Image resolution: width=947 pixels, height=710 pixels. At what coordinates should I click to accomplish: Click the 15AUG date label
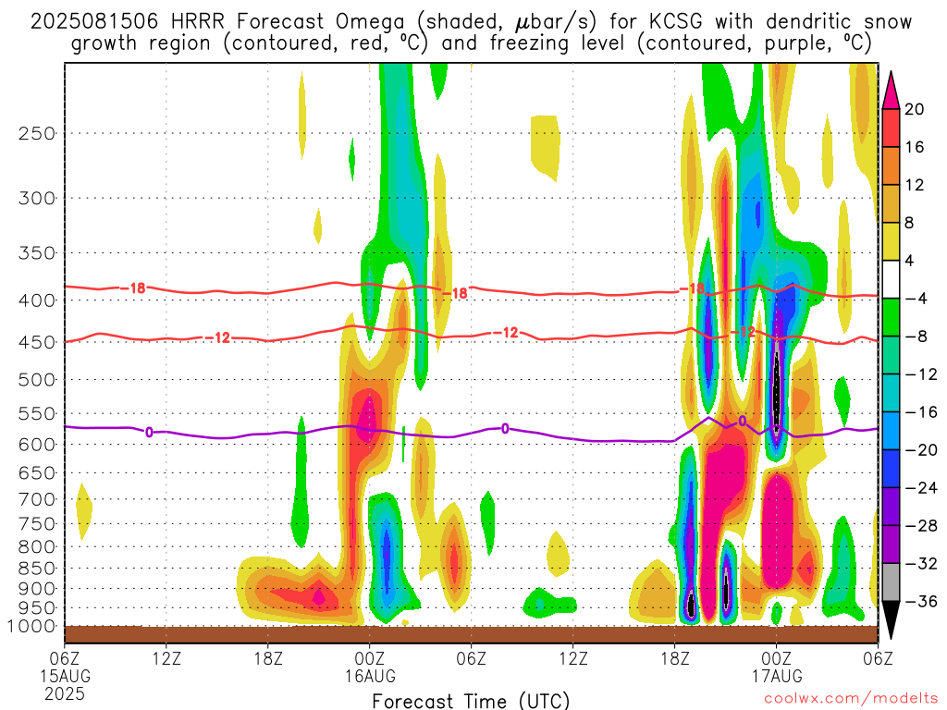coord(66,676)
